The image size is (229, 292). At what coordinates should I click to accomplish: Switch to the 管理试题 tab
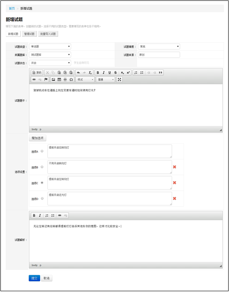pyautogui.click(x=29, y=34)
